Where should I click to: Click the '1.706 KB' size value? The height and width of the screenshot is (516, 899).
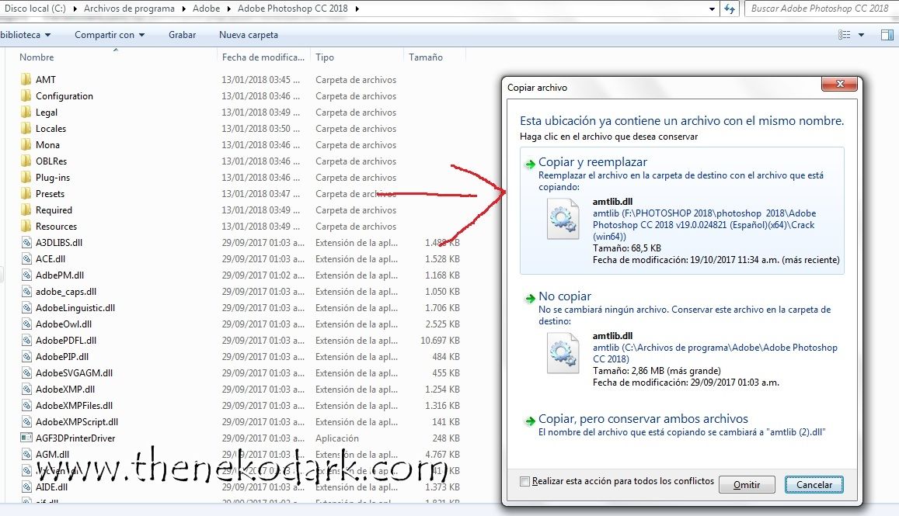[x=442, y=307]
